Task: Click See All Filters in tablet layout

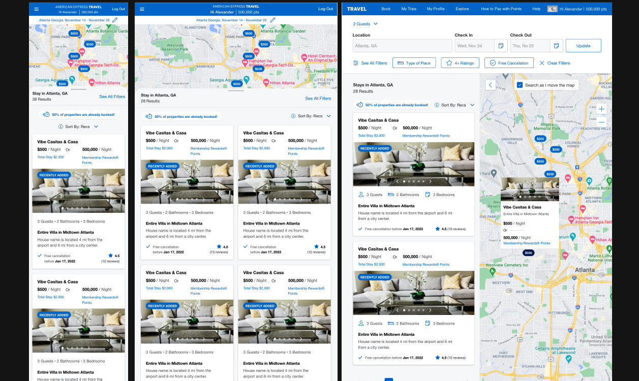Action: click(318, 99)
